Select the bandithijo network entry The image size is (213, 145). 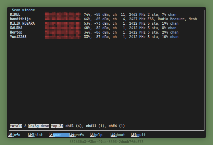tap(20, 19)
